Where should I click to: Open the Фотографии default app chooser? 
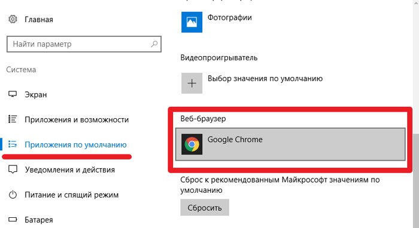(217, 22)
